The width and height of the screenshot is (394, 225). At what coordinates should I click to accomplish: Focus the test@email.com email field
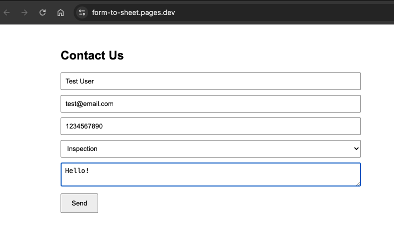coord(210,104)
